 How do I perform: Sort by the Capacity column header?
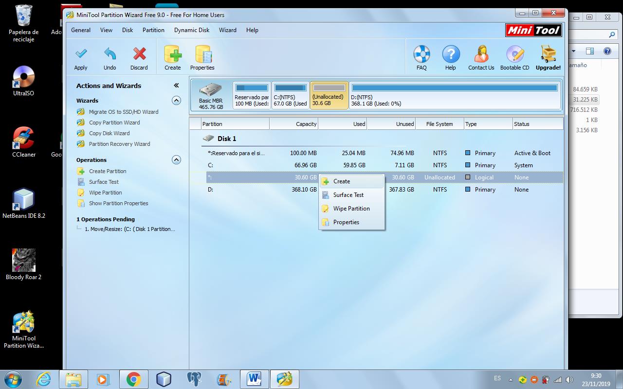(293, 124)
